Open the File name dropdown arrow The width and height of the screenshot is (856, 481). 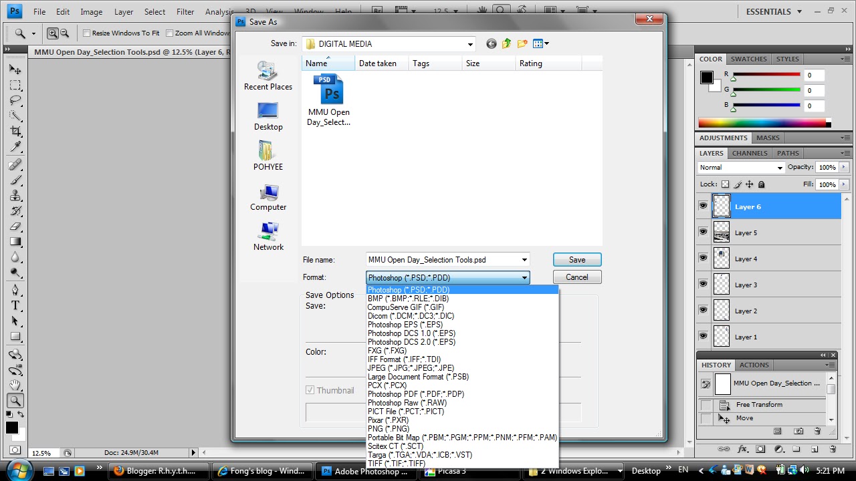tap(524, 260)
